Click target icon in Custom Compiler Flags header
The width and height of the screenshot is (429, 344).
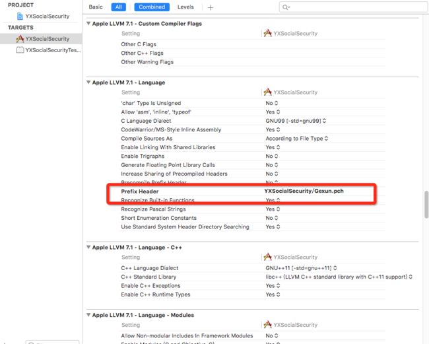pyautogui.click(x=267, y=34)
